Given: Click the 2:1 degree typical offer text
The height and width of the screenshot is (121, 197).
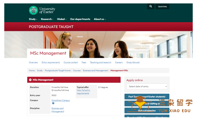Looking at the screenshot, I should tap(103, 87).
